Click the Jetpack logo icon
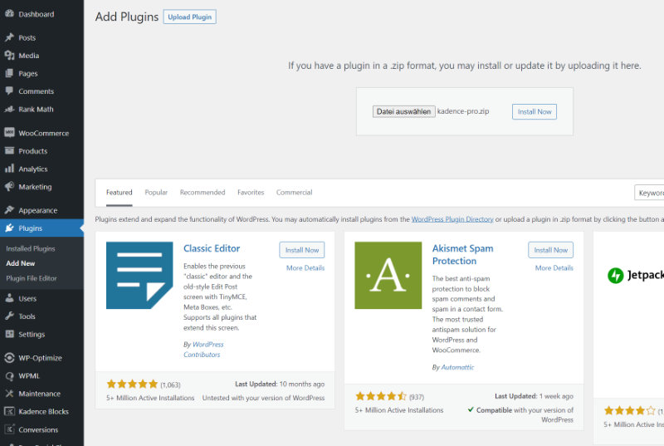664x446 pixels. coord(616,275)
